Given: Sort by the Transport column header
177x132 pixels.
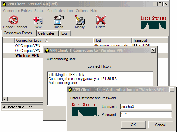Looking at the screenshot, I should click(150, 40).
